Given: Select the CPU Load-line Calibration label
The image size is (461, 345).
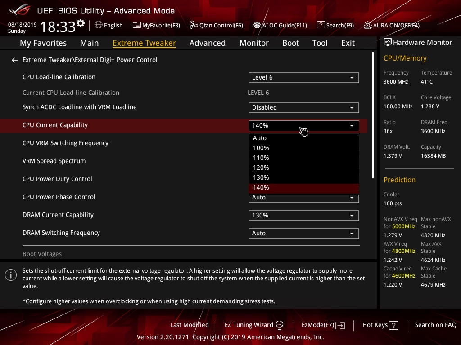Looking at the screenshot, I should pos(59,77).
